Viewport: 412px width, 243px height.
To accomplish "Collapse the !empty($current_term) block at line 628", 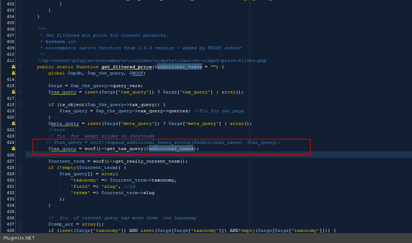I will point(20,167).
